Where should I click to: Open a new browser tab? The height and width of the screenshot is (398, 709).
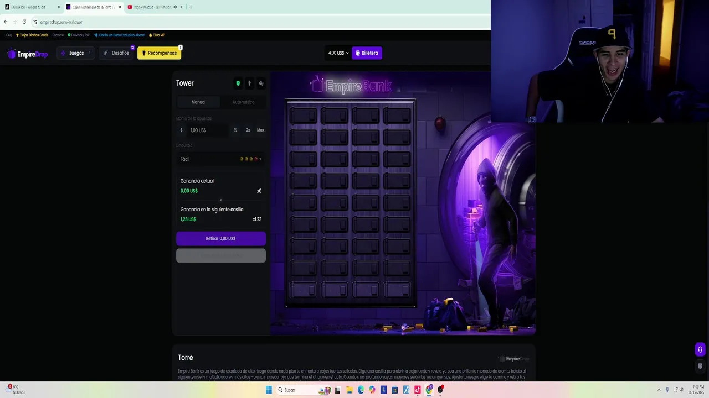191,7
